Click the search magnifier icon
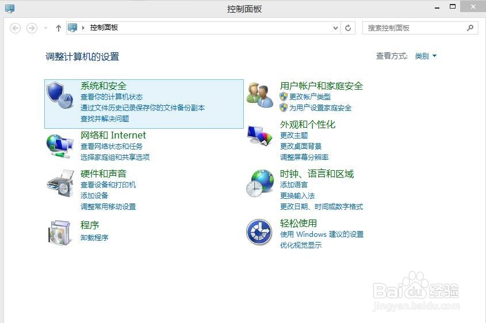This screenshot has width=486, height=323. [470, 28]
